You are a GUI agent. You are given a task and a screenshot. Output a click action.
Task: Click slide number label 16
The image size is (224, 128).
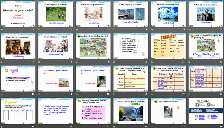point(146,94)
